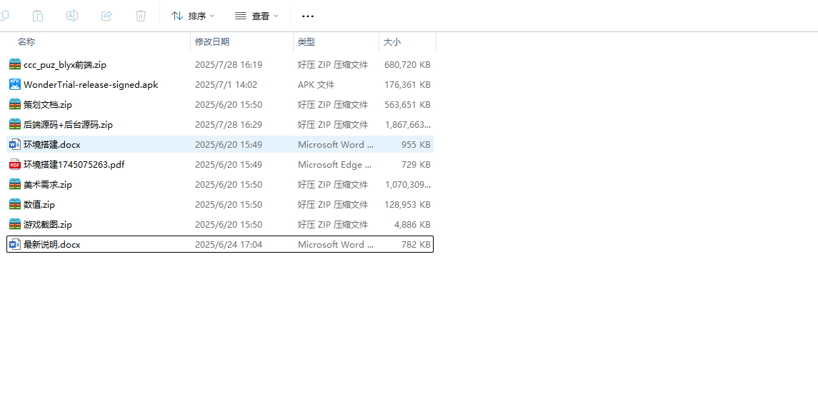Screen dimensions: 818x409
Task: Click the APK 文件 type cell
Action: tap(316, 84)
